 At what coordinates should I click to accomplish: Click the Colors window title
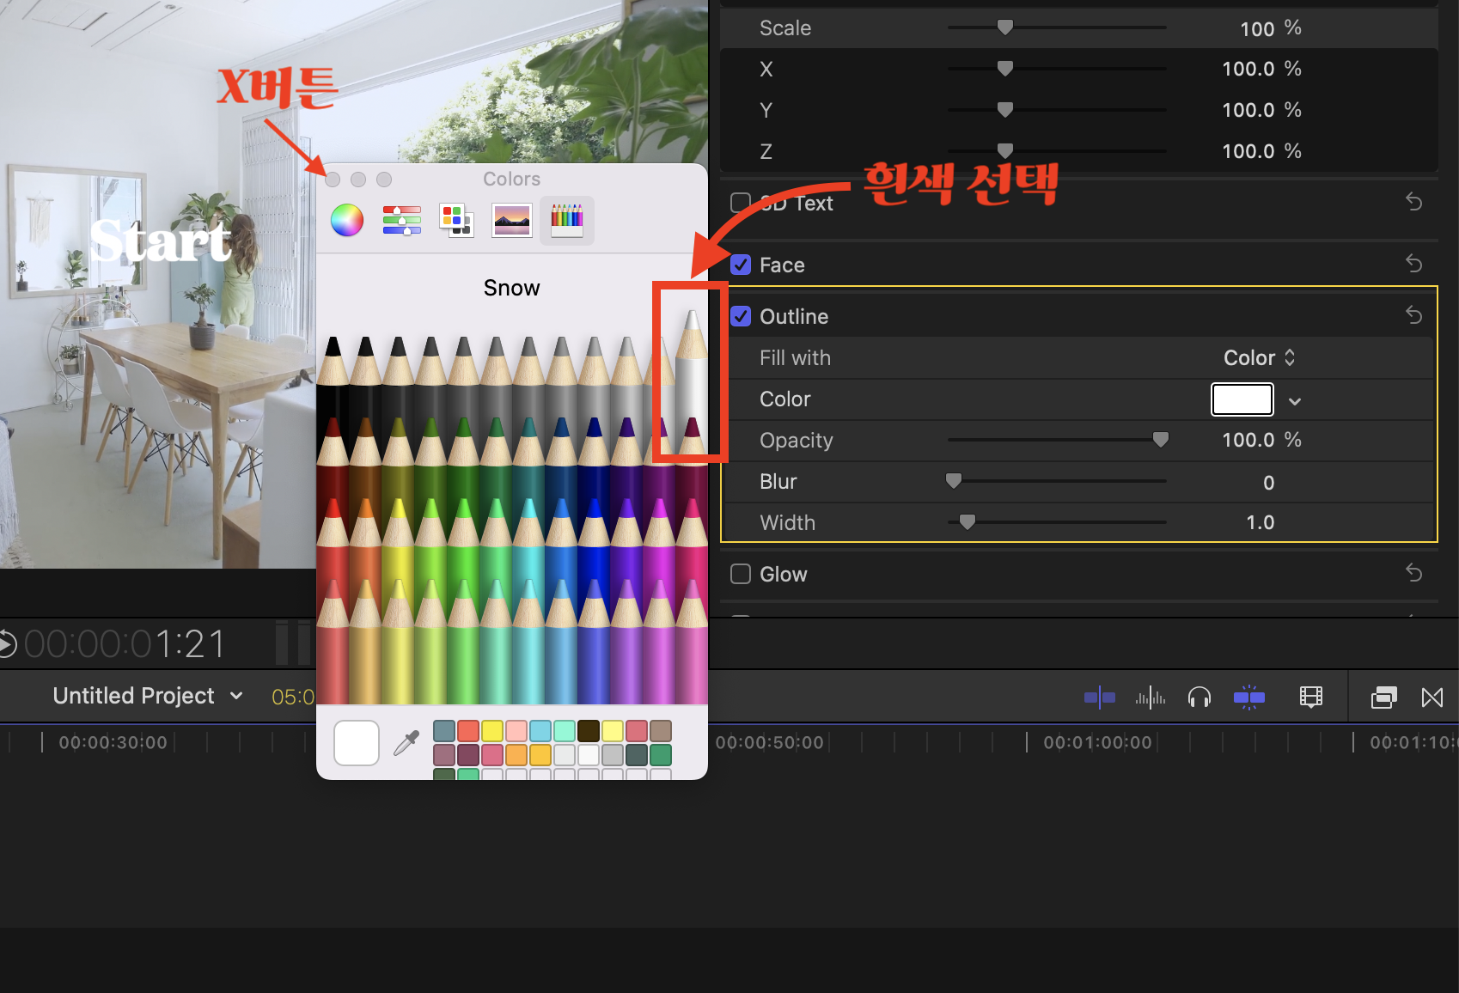(511, 180)
